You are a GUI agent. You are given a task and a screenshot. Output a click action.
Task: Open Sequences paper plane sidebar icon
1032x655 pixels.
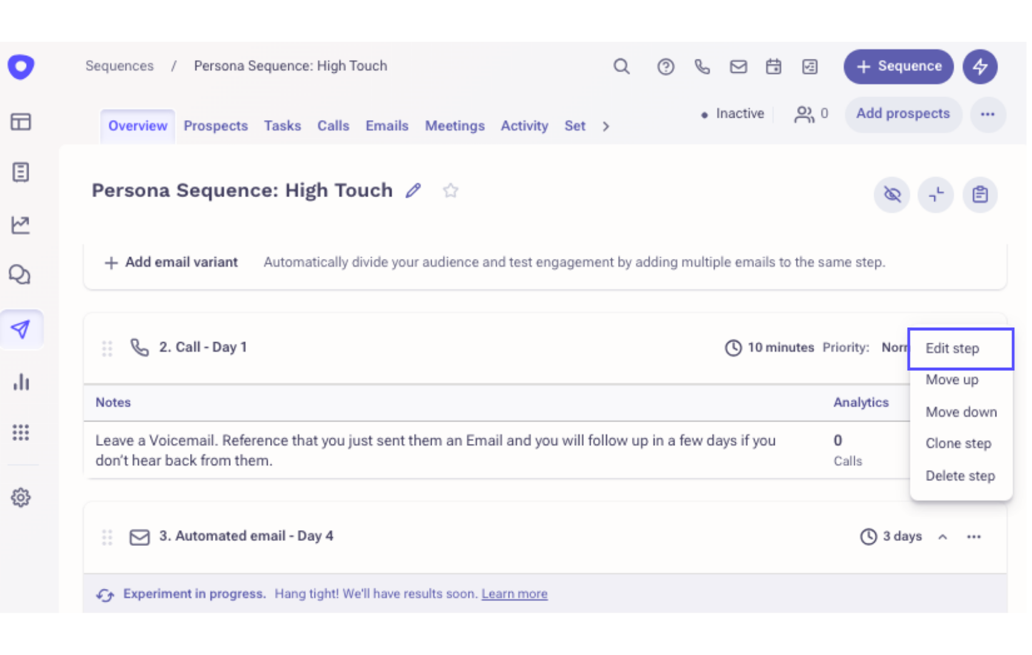pos(21,329)
